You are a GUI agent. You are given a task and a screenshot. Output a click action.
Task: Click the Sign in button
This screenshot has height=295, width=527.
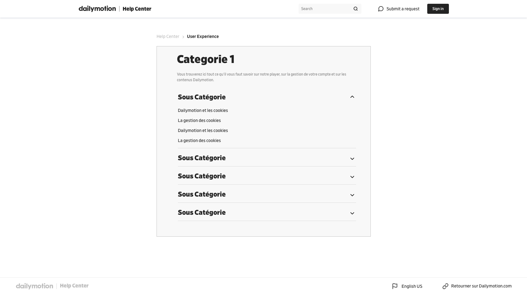438,9
